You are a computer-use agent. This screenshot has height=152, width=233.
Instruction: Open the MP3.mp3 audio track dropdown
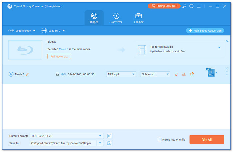tap(121, 74)
